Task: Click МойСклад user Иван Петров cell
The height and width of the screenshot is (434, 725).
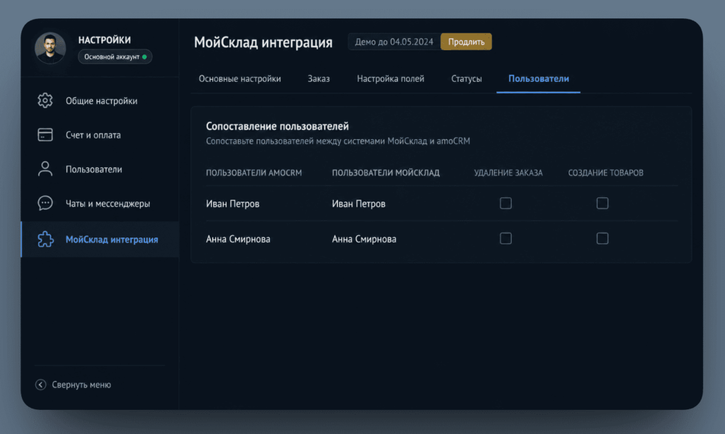Action: [x=358, y=204]
